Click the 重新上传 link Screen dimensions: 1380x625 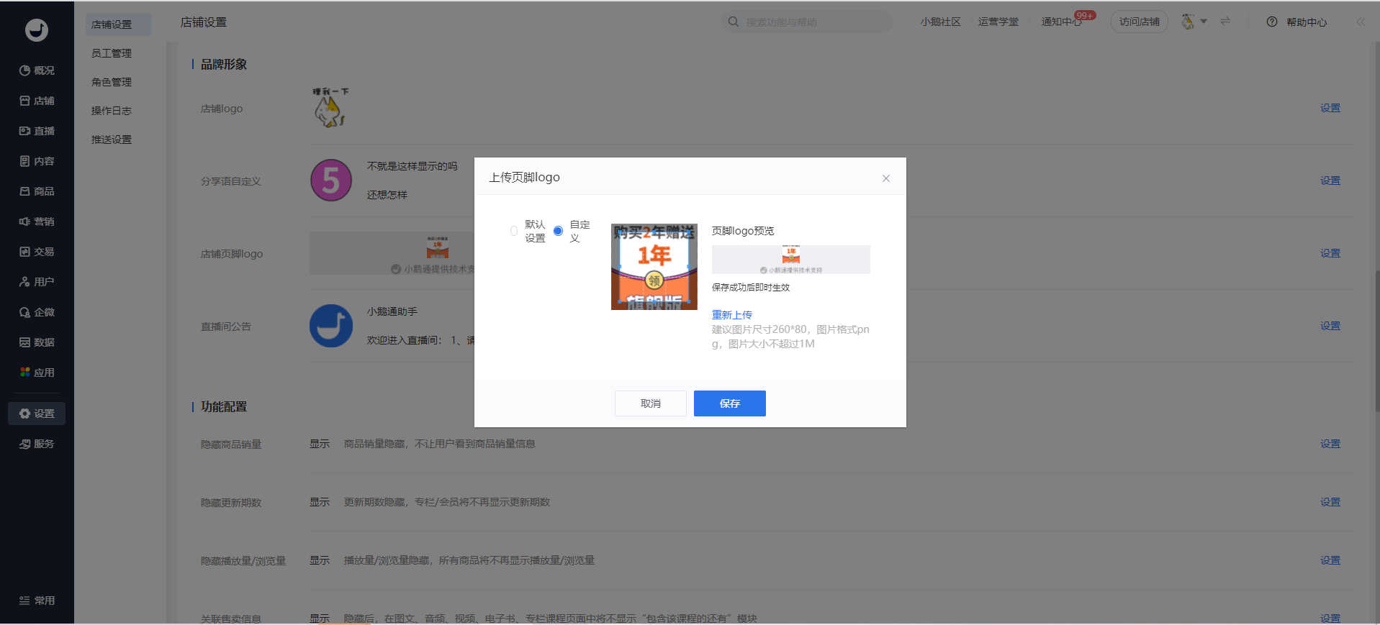[x=731, y=315]
